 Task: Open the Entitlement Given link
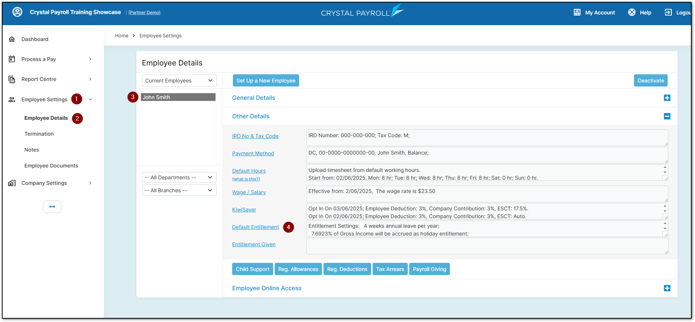[x=254, y=244]
